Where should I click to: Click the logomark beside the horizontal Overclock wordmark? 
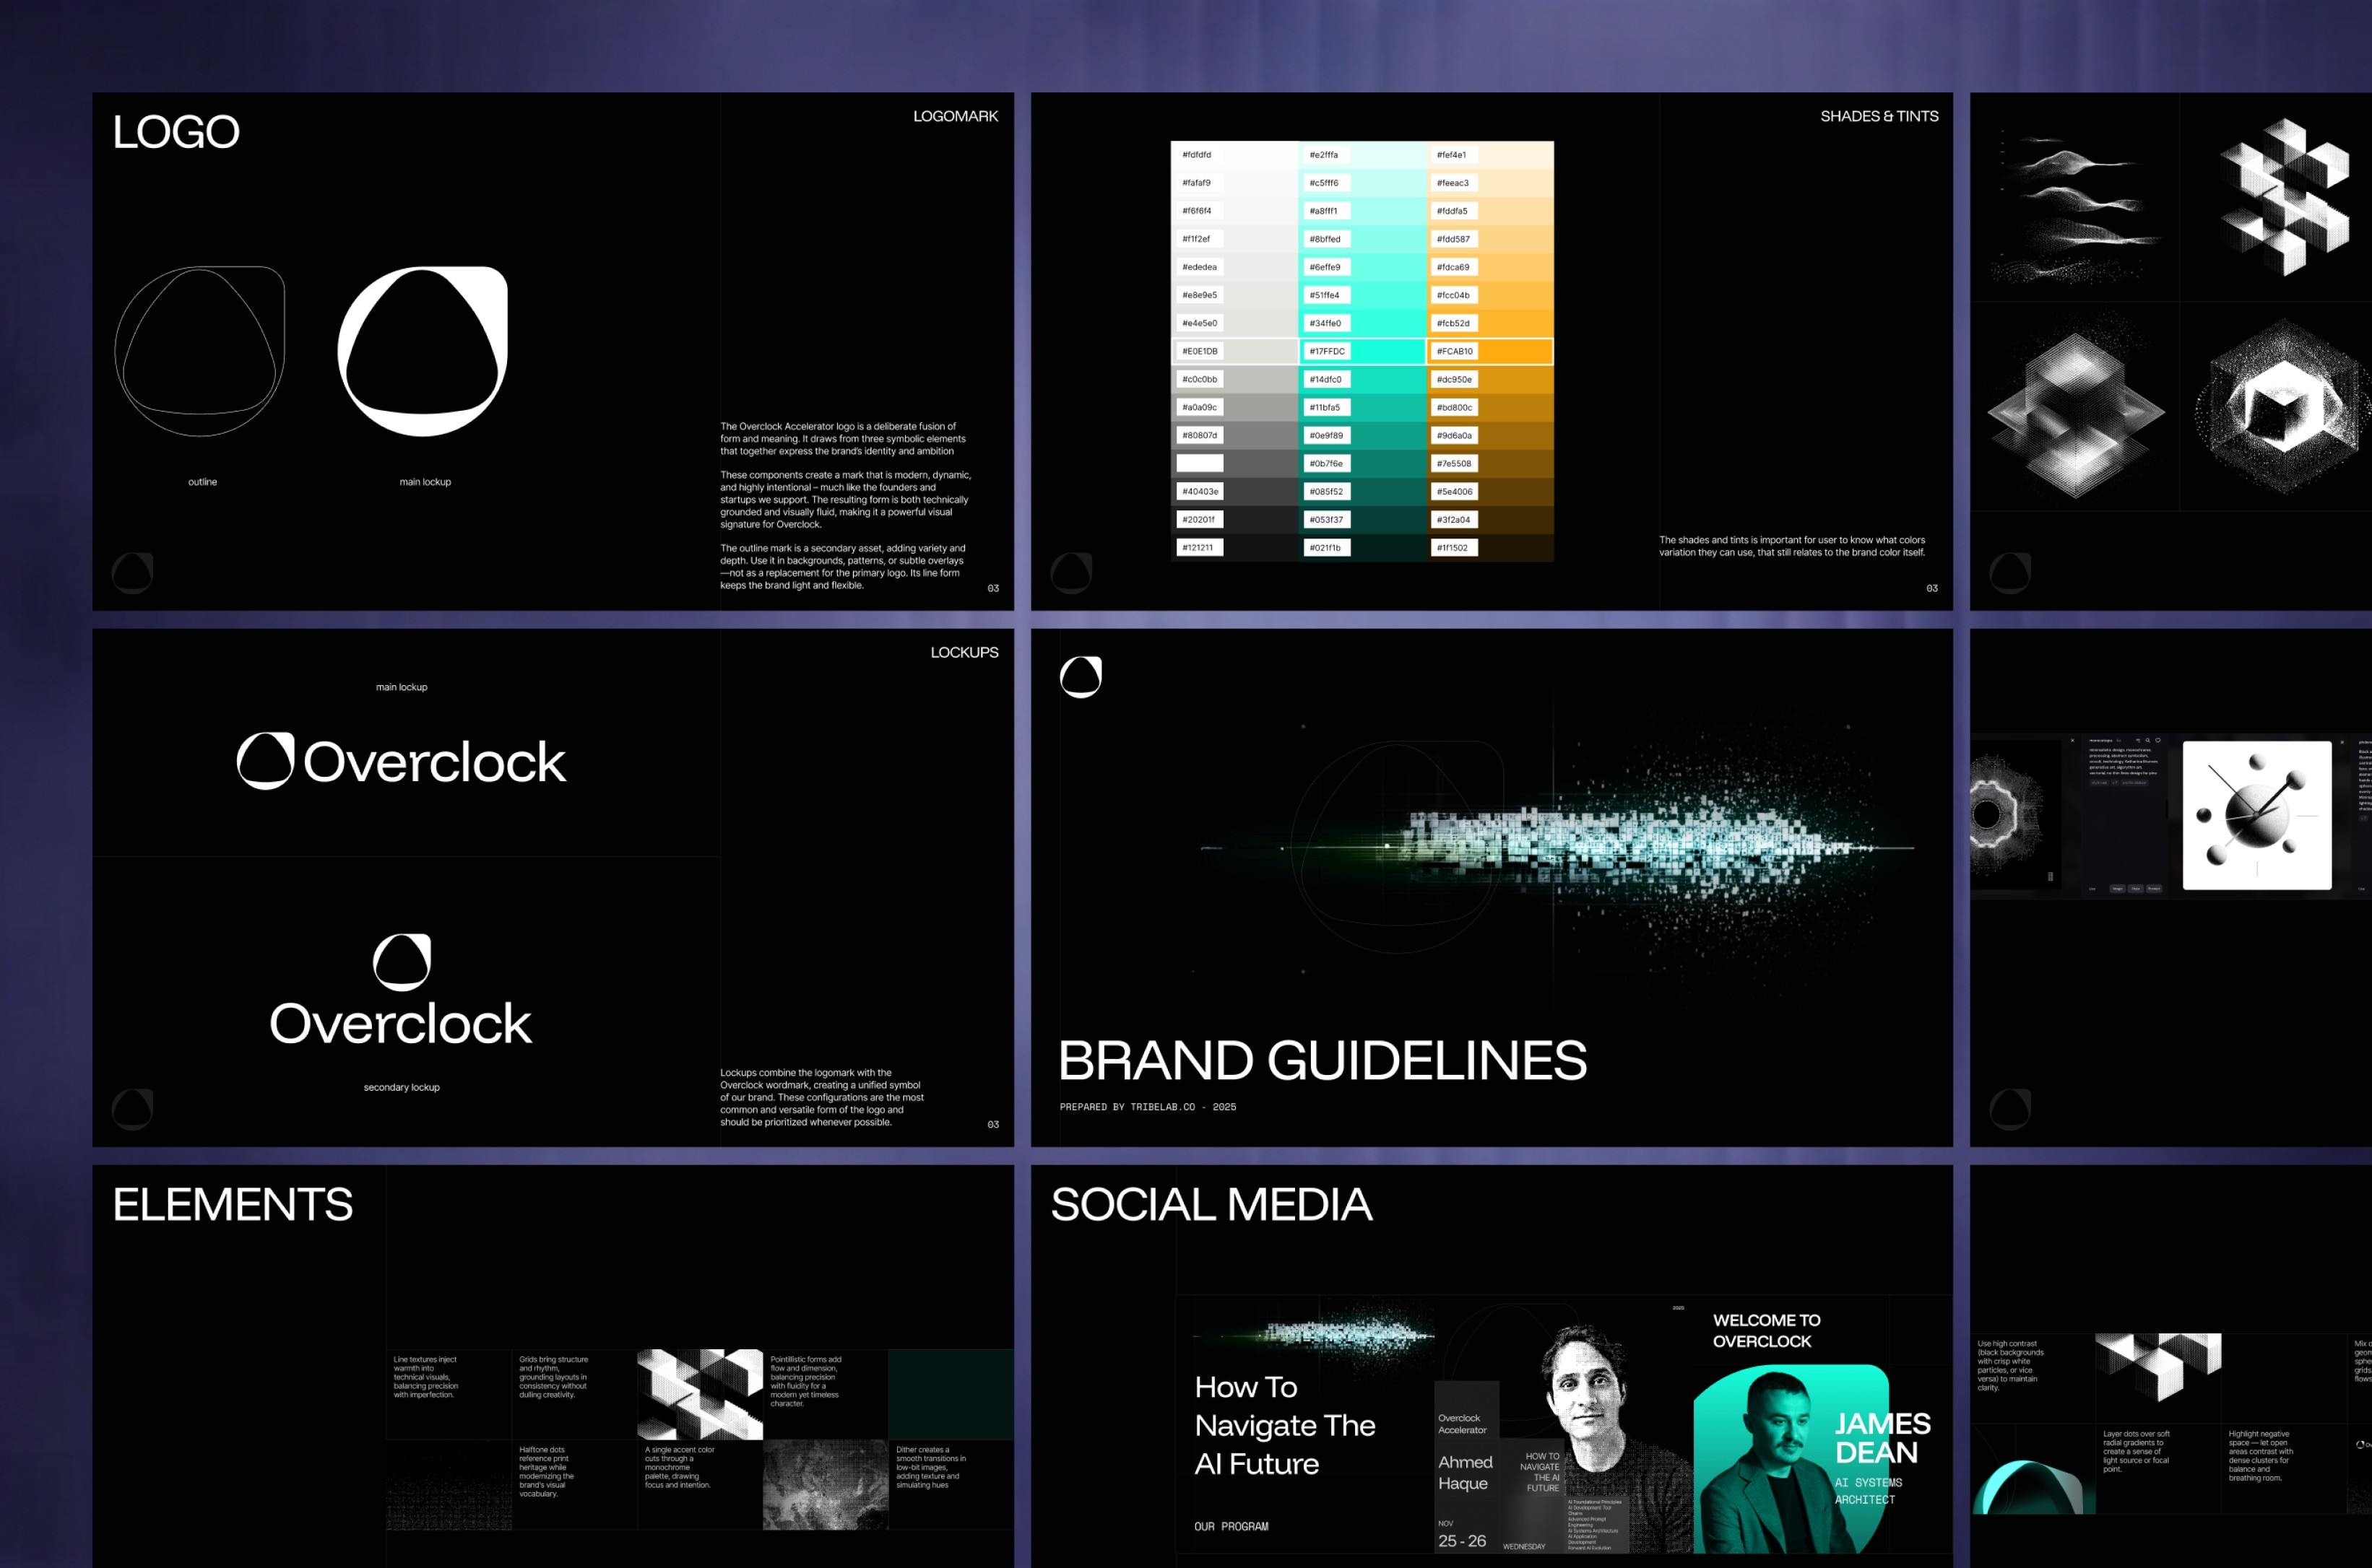tap(265, 761)
